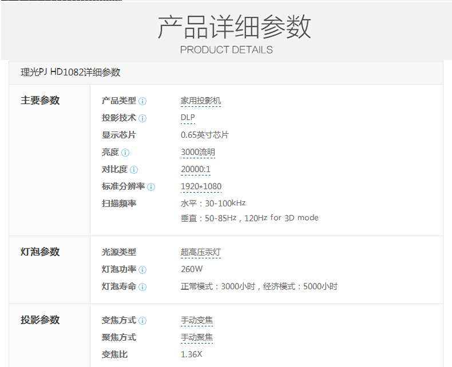Open the info icon next to 投影技术
The image size is (452, 367).
142,118
